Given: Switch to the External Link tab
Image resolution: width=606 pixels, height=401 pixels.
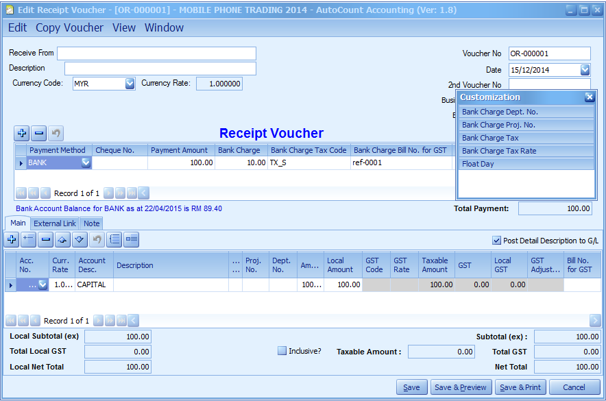Looking at the screenshot, I should point(54,223).
